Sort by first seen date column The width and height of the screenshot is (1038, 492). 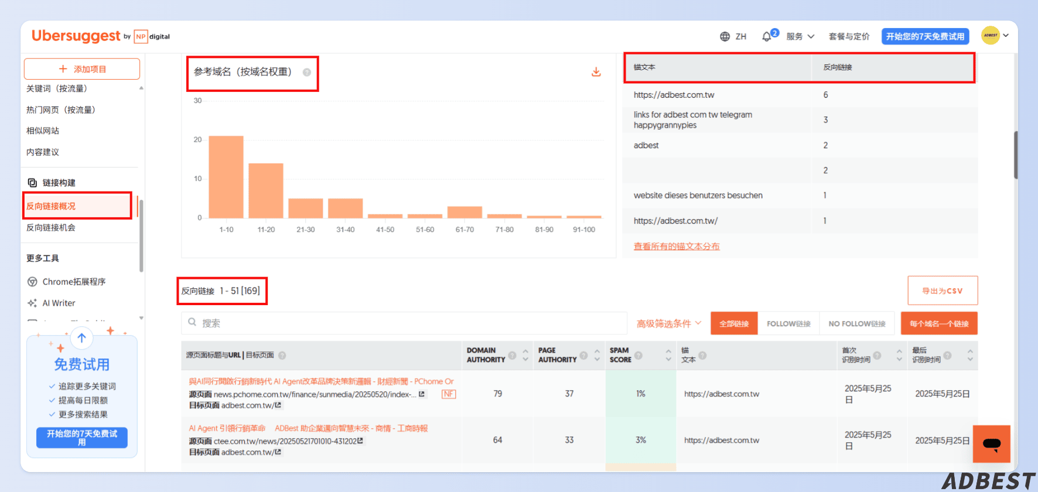[899, 355]
